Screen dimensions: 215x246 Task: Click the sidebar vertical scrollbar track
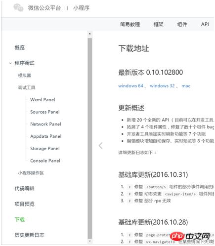click(x=90, y=138)
